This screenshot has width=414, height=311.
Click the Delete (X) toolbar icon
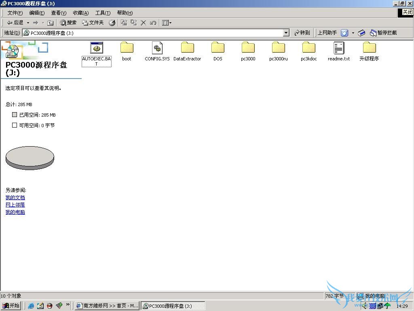tap(143, 23)
